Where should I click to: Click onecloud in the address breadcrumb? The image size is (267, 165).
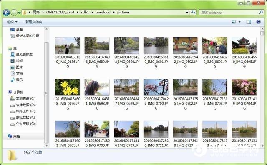click(x=103, y=12)
